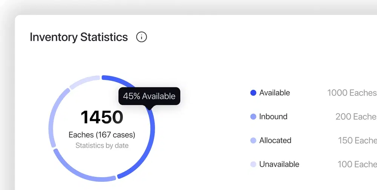The width and height of the screenshot is (377, 190).
Task: Click the Available legend color dot
Action: click(x=253, y=93)
